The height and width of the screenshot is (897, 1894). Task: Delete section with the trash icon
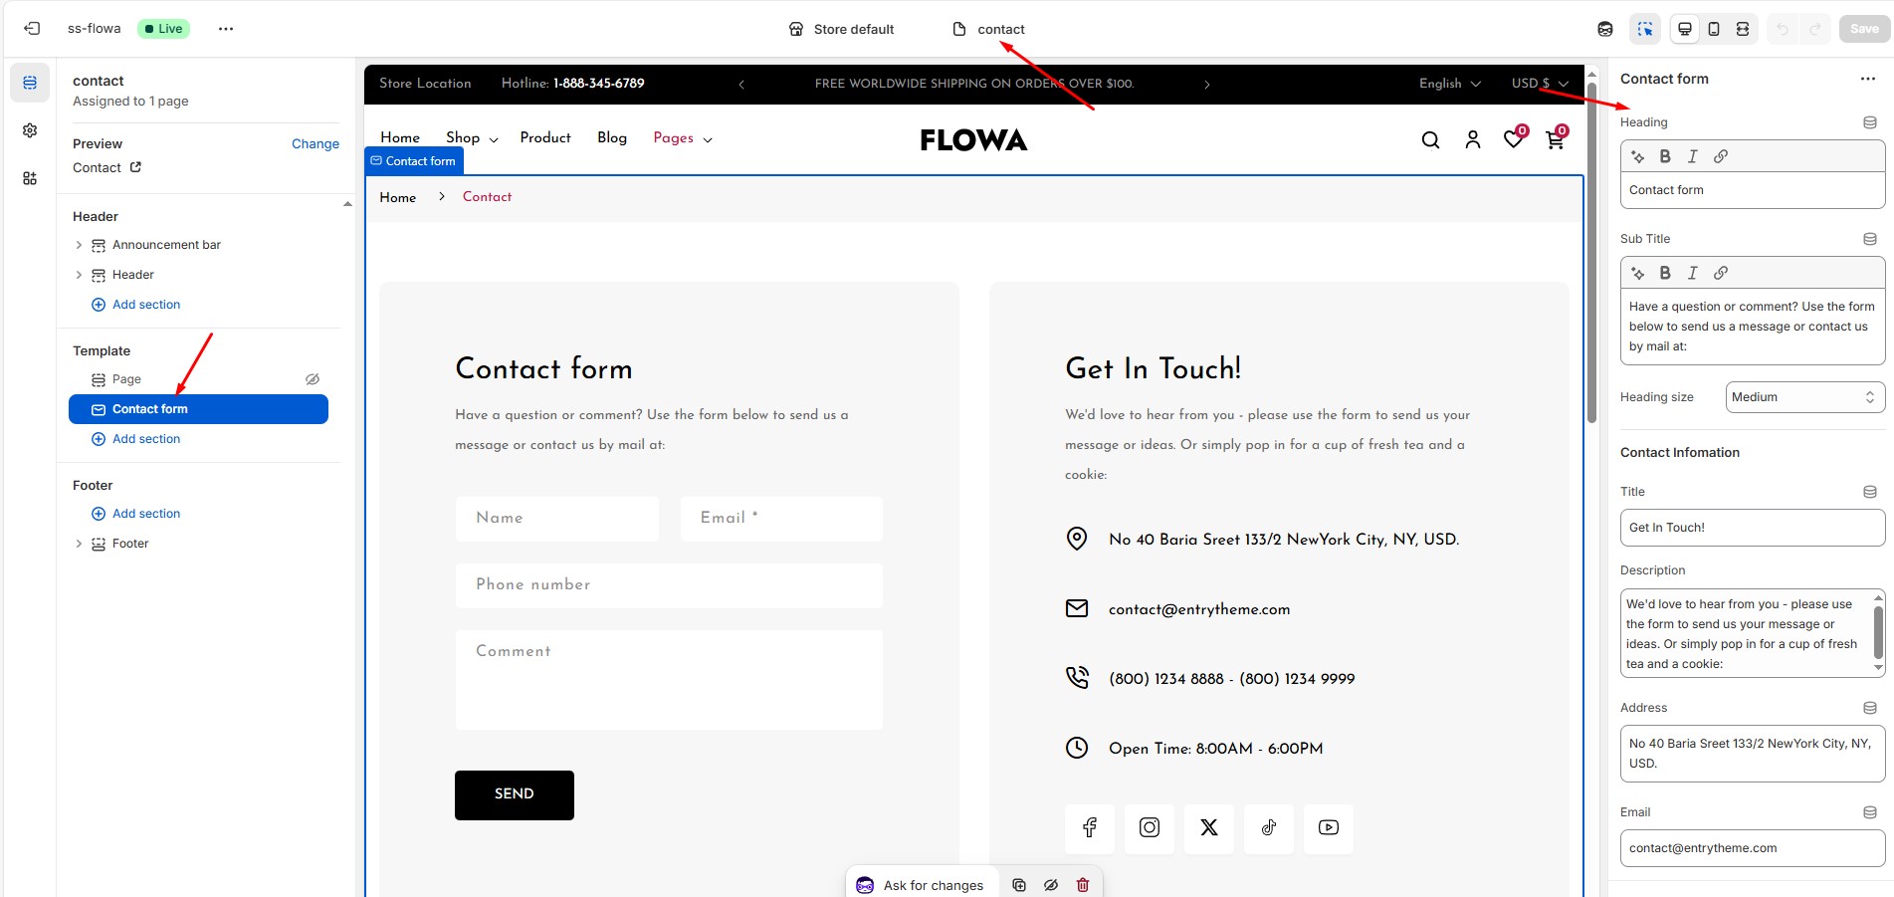click(x=1083, y=885)
